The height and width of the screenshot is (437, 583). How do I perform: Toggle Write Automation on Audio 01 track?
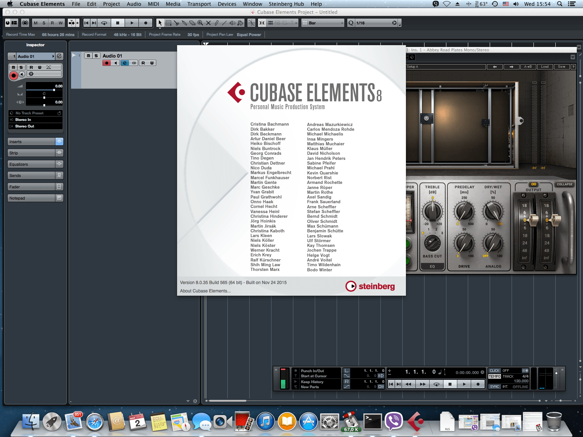coord(152,63)
